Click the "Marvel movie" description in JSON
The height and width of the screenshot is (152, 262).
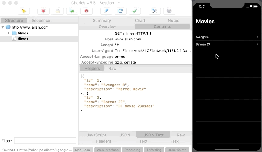pos(131,89)
